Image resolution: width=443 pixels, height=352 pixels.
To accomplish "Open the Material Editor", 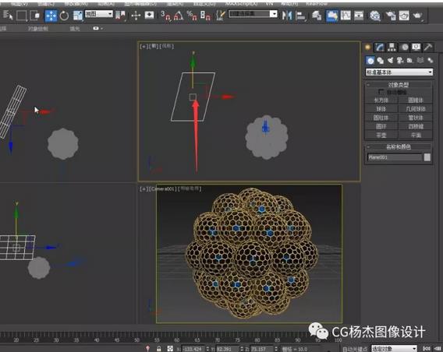I will [375, 16].
